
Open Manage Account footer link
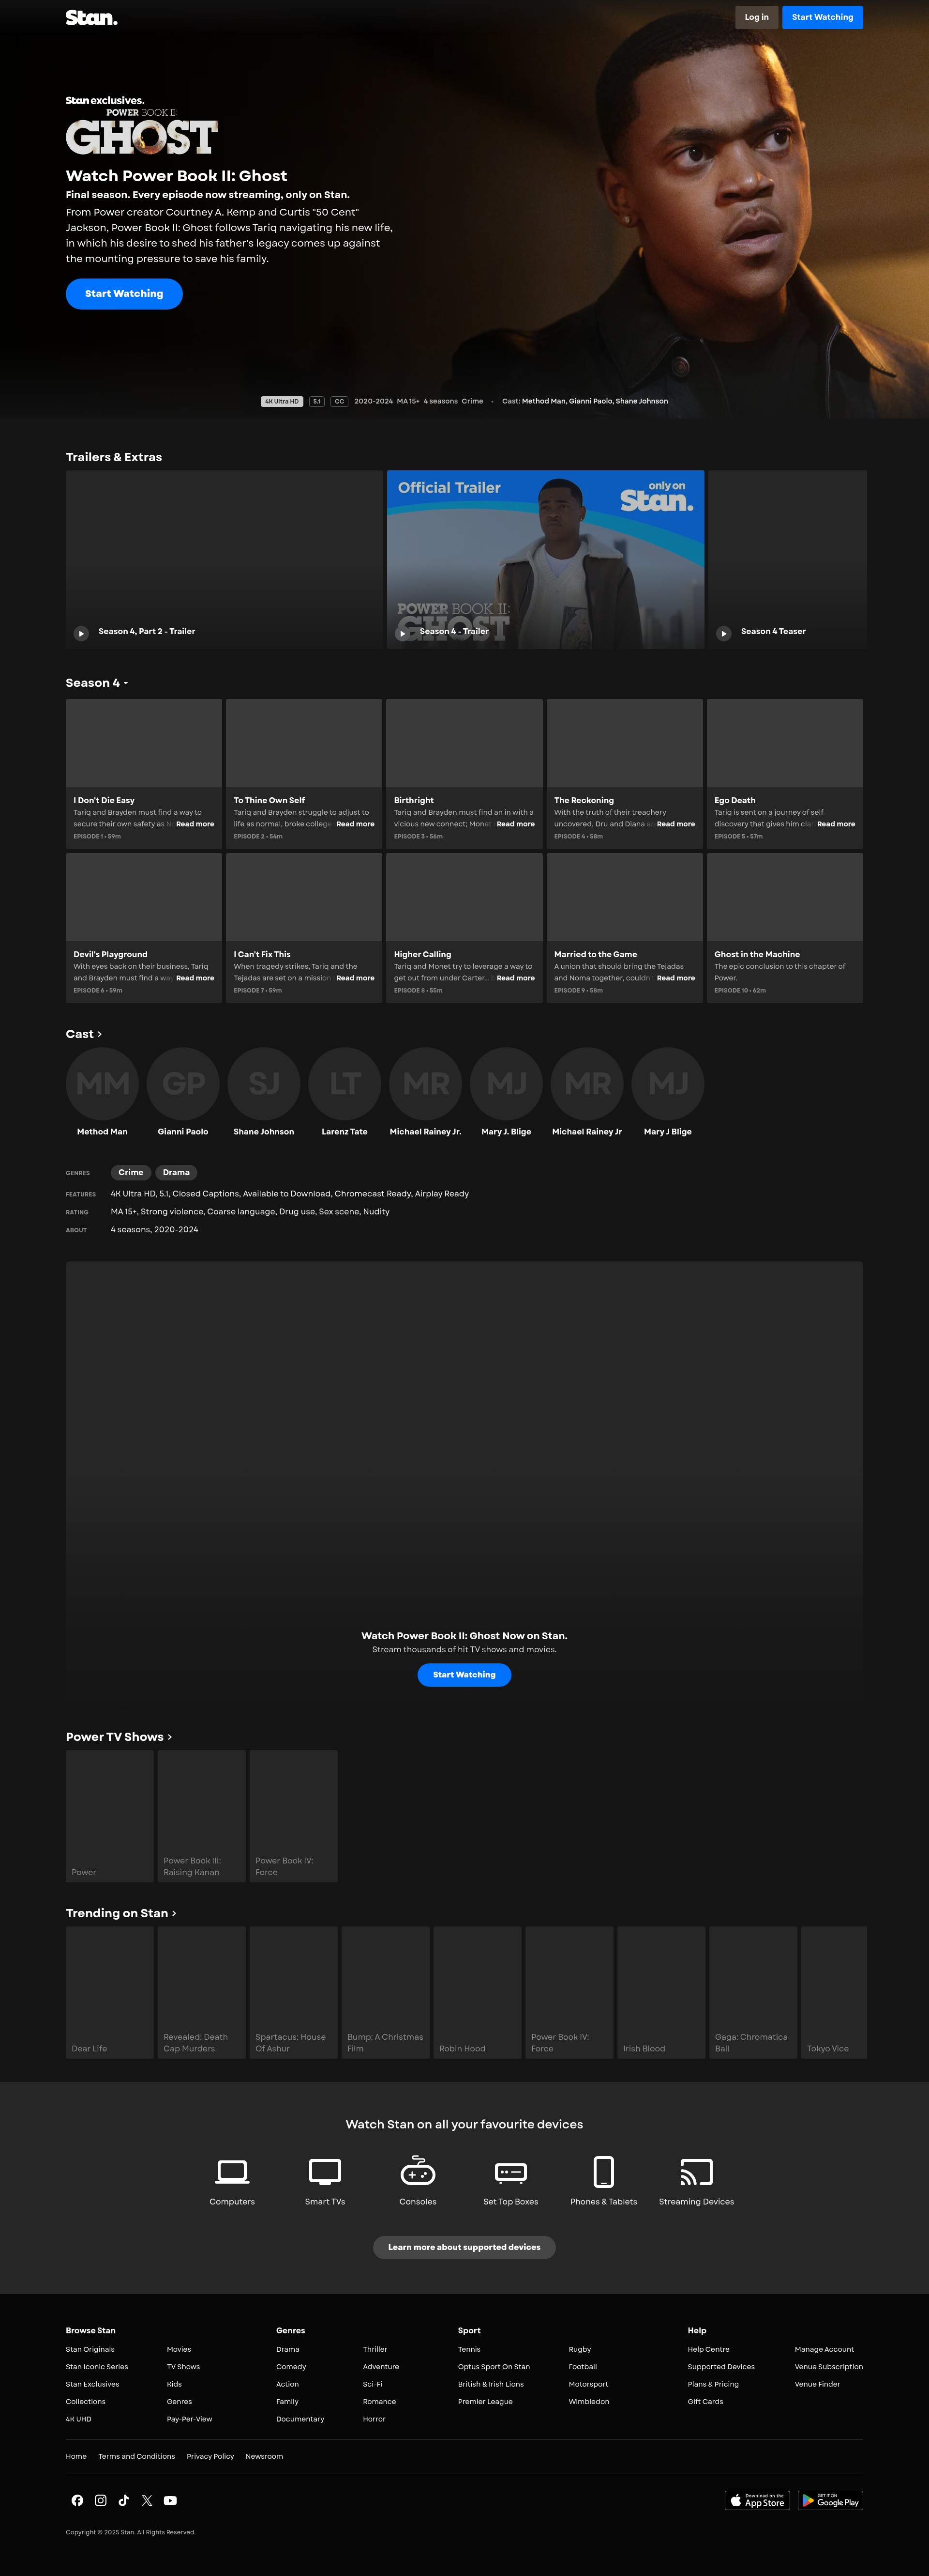tap(824, 2349)
